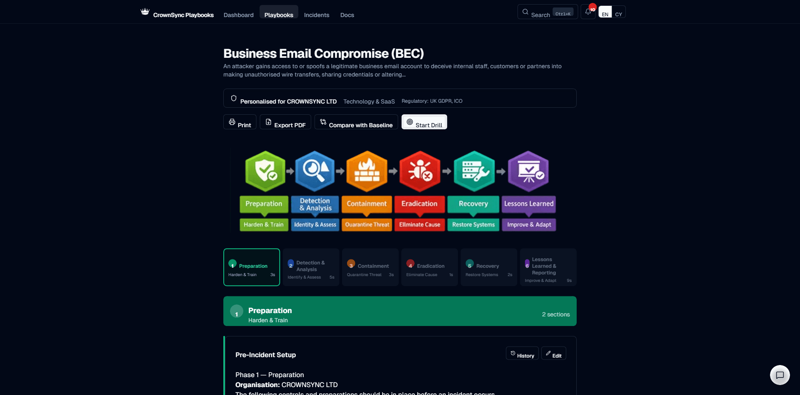Select the Lessons Learned & Reporting tab

tap(548, 267)
